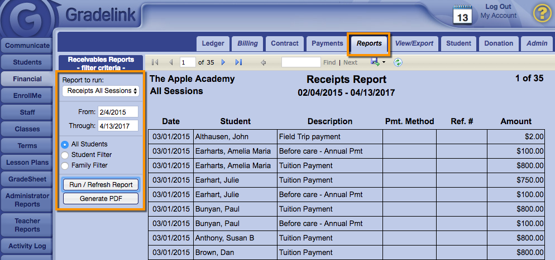The width and height of the screenshot is (555, 260).
Task: Click the calendar date icon
Action: click(463, 14)
